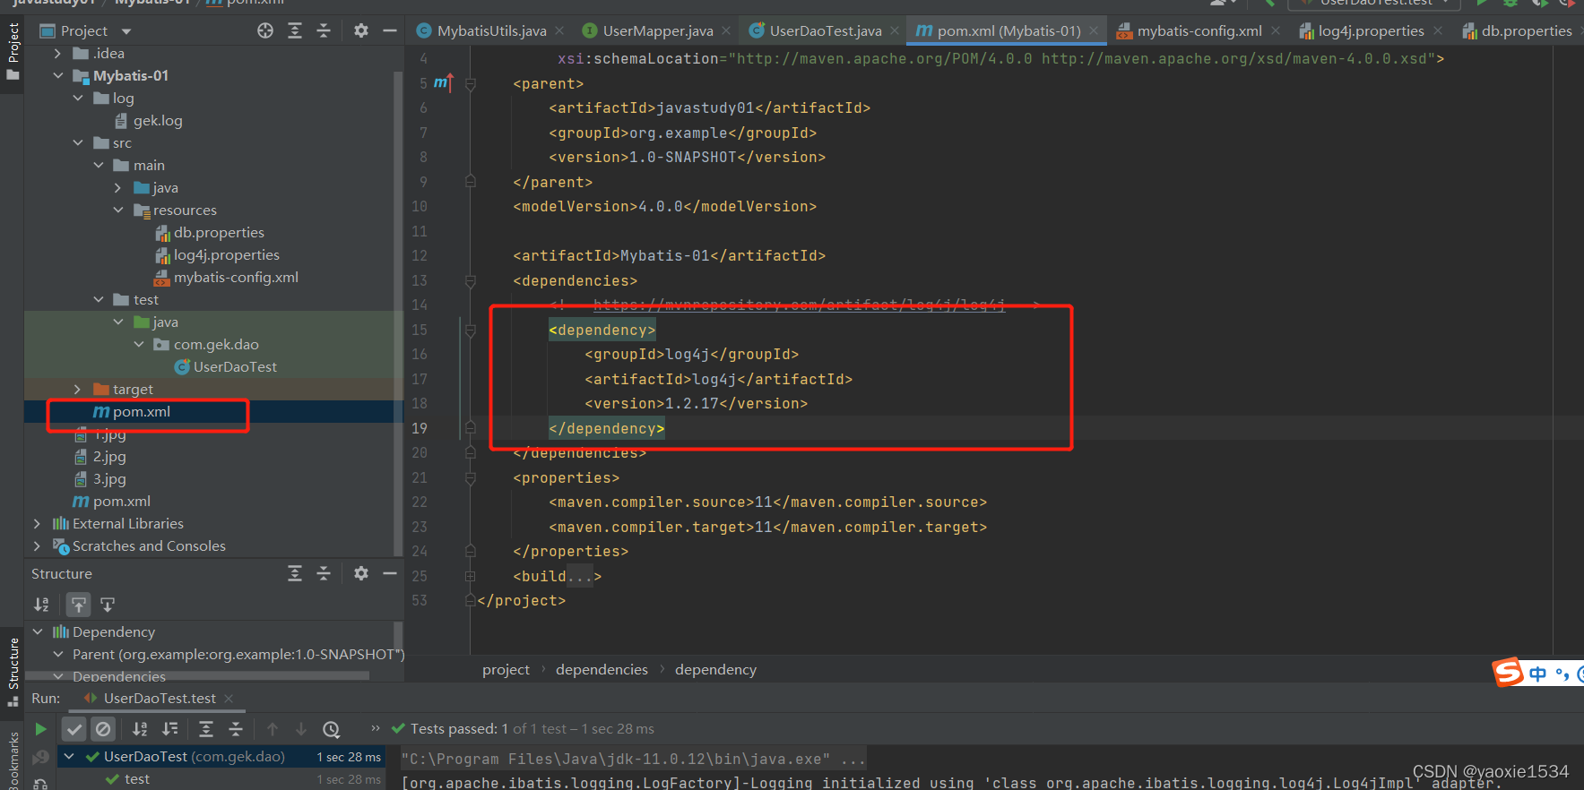Open test history clock icon
1584x790 pixels.
[331, 729]
